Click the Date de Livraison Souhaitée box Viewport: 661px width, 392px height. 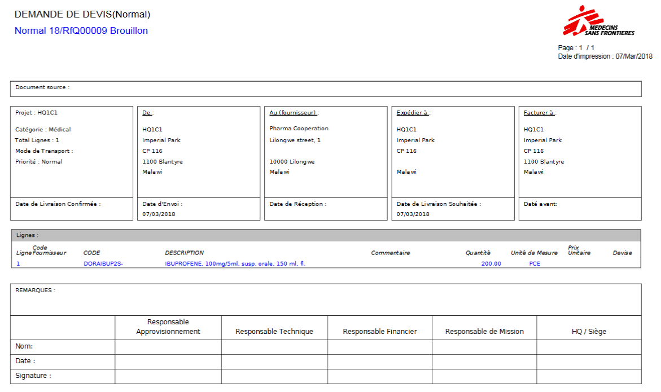pyautogui.click(x=453, y=209)
